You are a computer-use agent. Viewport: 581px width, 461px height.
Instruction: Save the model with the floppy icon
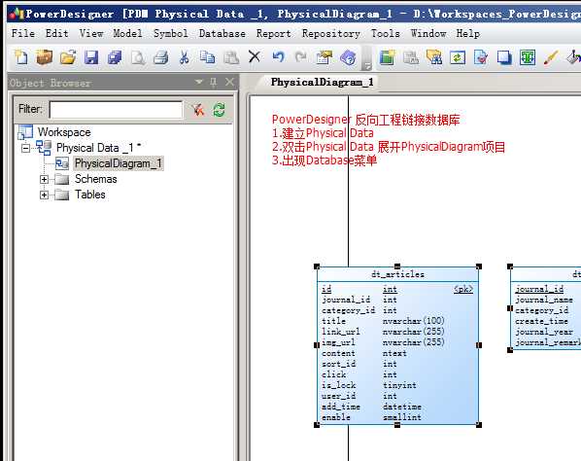click(91, 57)
